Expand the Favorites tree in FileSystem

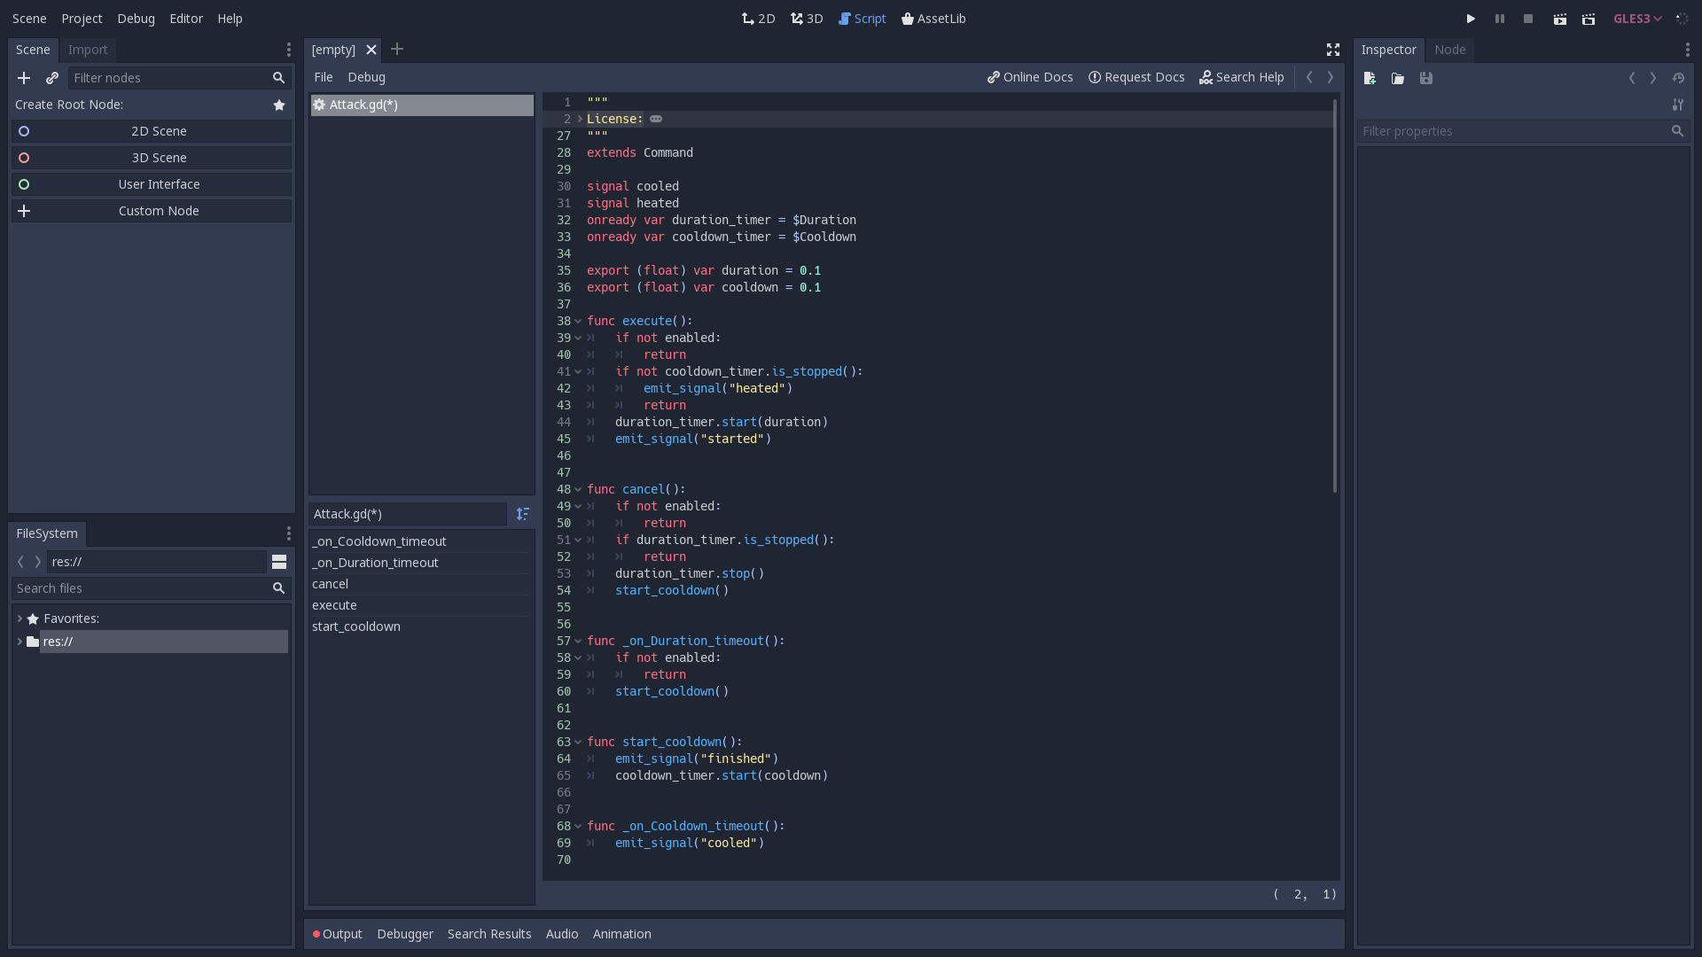pyautogui.click(x=20, y=618)
